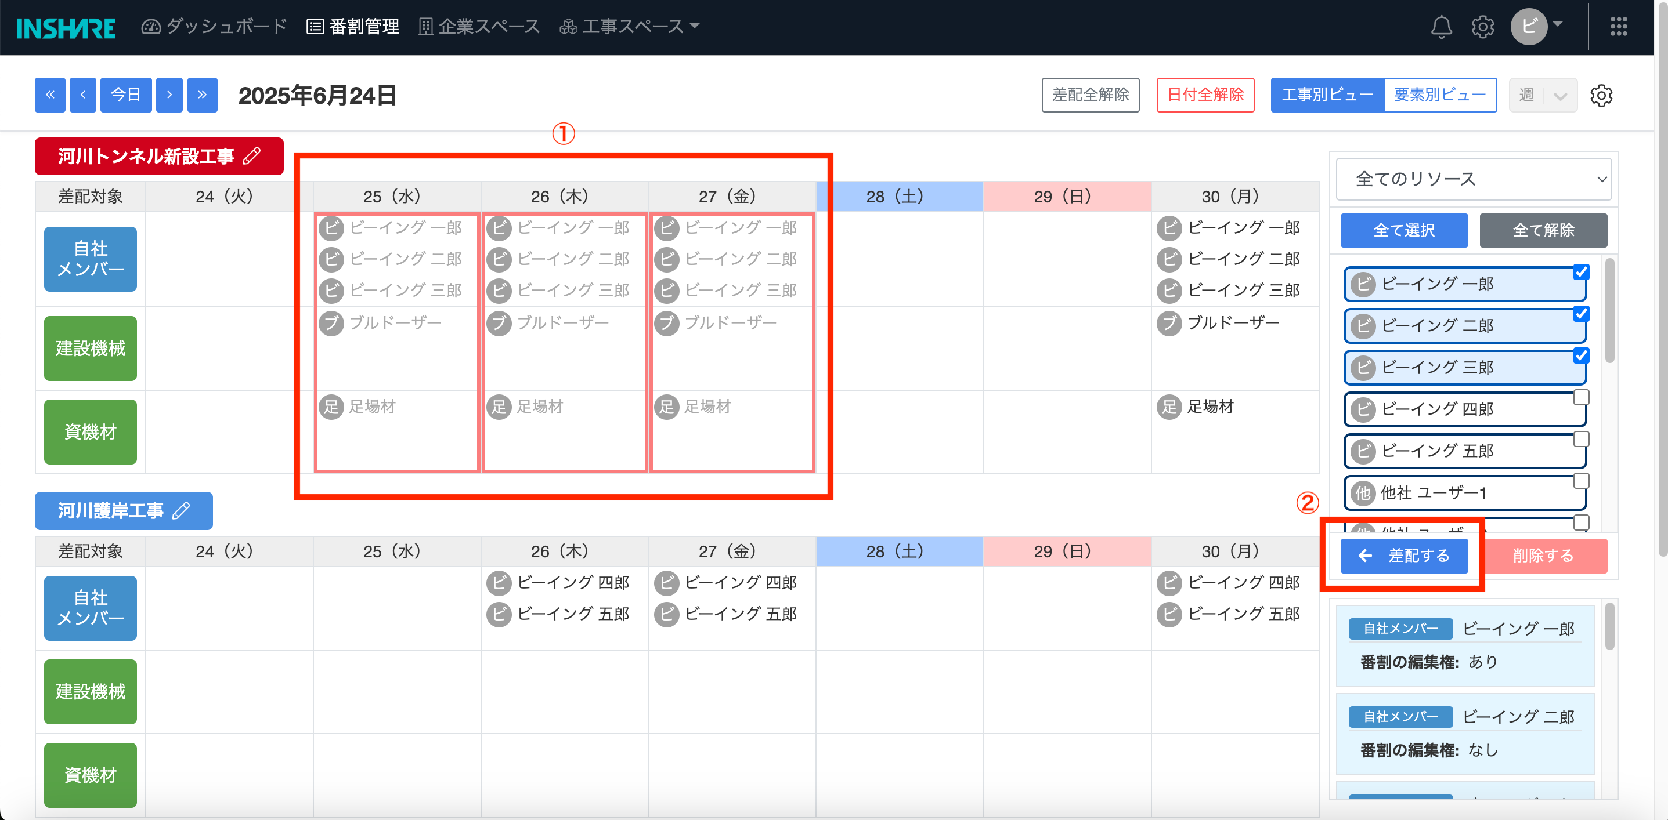1668x820 pixels.
Task: Click the INSHARE logo
Action: 66,28
